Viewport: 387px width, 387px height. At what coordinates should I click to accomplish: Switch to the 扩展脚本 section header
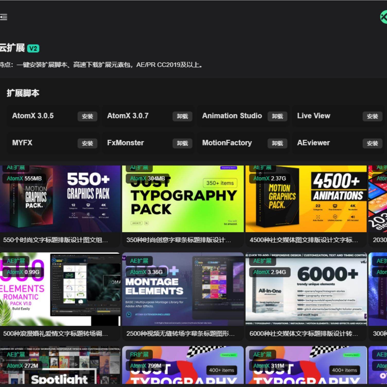pos(23,93)
